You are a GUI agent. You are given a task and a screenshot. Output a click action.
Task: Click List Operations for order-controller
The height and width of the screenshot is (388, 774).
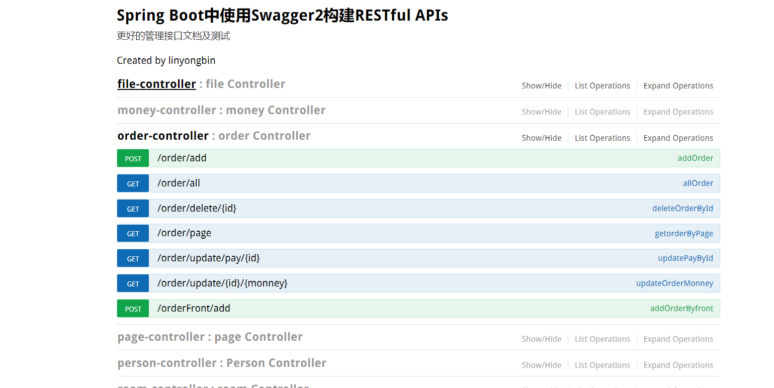click(x=603, y=138)
